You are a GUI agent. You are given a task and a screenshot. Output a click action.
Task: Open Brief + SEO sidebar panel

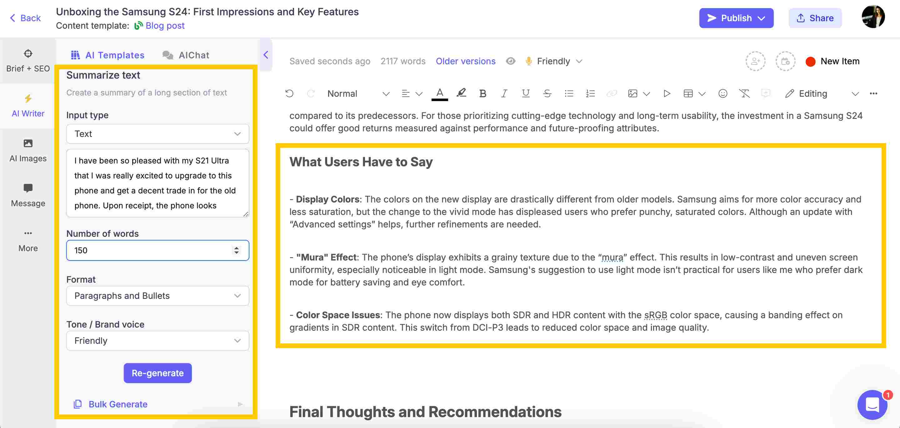click(x=28, y=61)
